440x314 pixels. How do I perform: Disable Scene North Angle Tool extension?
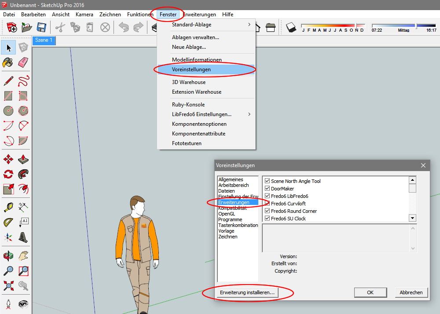267,181
